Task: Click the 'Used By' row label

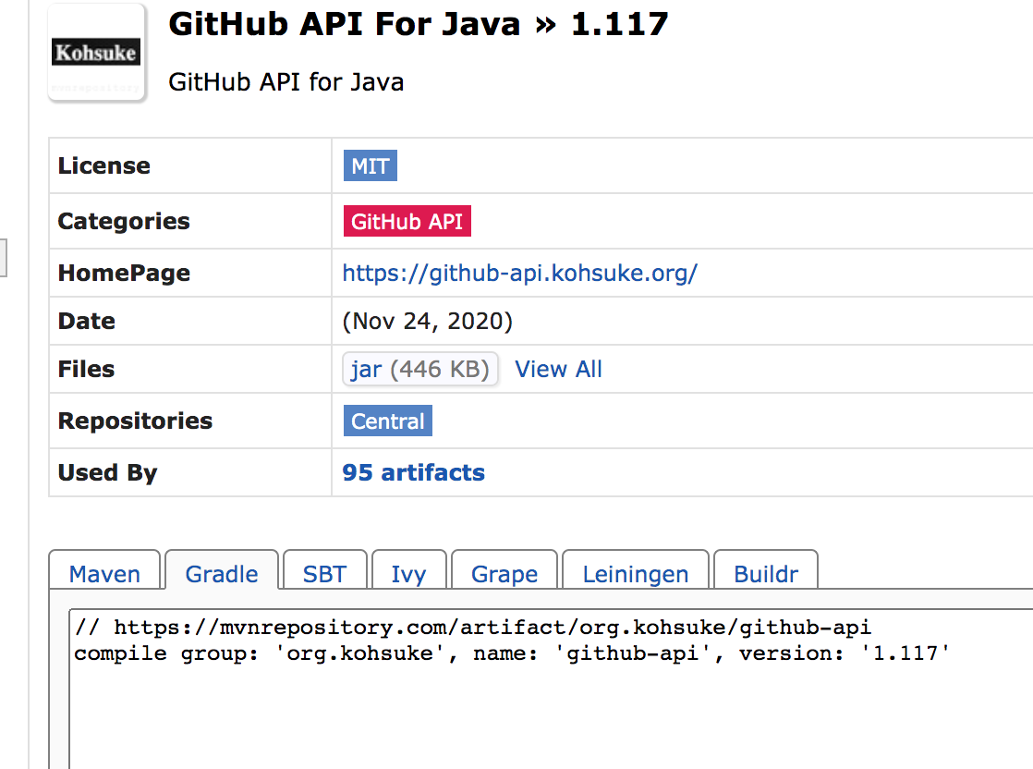Action: pos(107,472)
